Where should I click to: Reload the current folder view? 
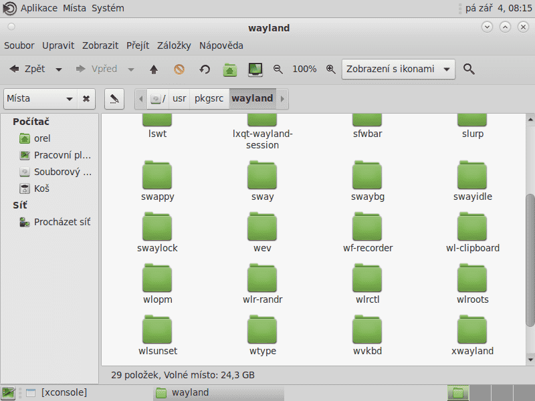coord(205,70)
